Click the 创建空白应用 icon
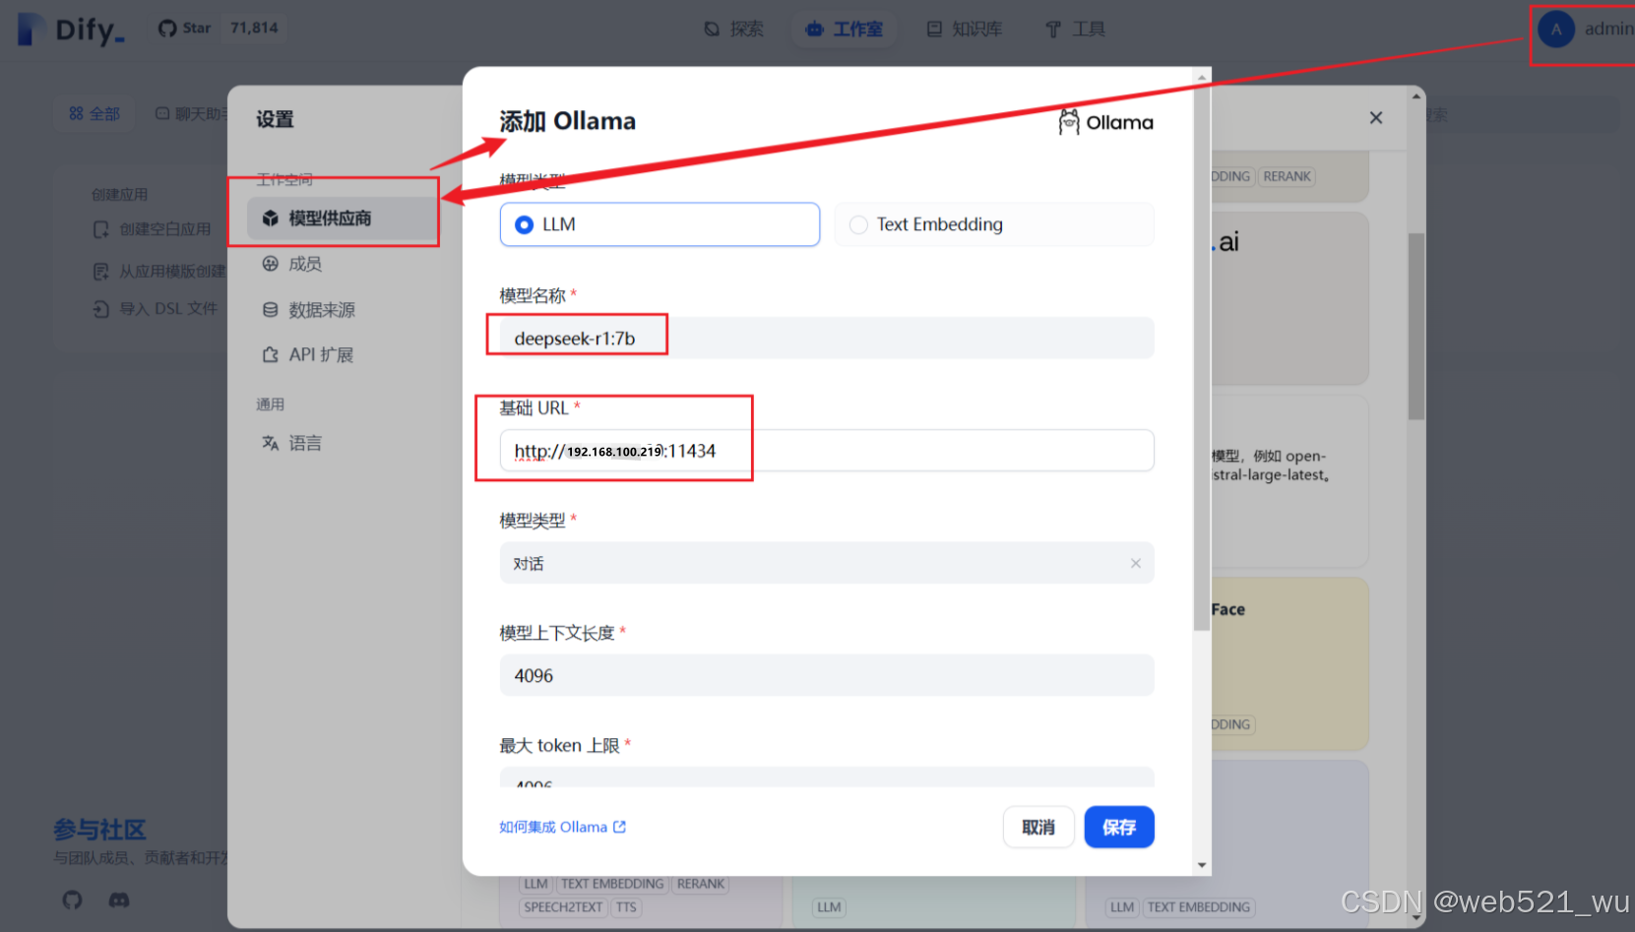This screenshot has width=1635, height=932. [x=100, y=229]
